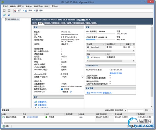Screen dimensions: 156x130
Task: Click the forward navigation arrow button
Action: pyautogui.click(x=9, y=10)
